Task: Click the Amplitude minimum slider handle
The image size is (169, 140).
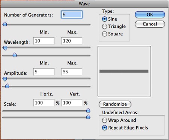Action: pyautogui.click(x=5, y=79)
